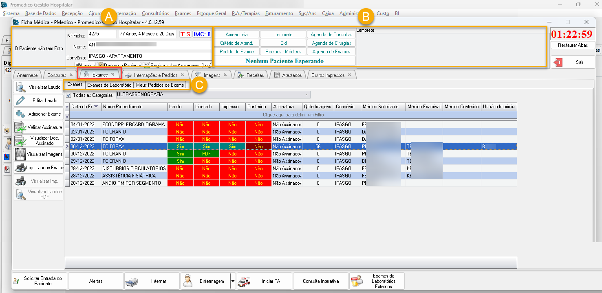Click the Editar Laudo pencil icon

tap(21, 100)
